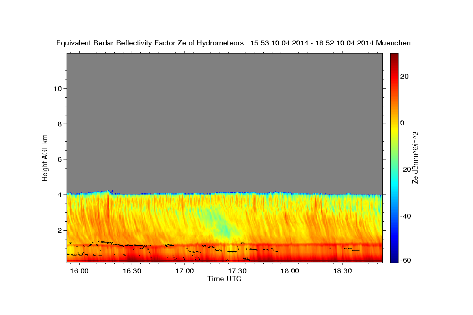Click the "18:00" time tick label
The height and width of the screenshot is (315, 473).
(290, 271)
